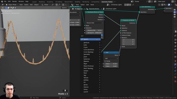Open the Mesh Primitives submenu in Add menu
This screenshot has height=99, width=177.
[91, 66]
